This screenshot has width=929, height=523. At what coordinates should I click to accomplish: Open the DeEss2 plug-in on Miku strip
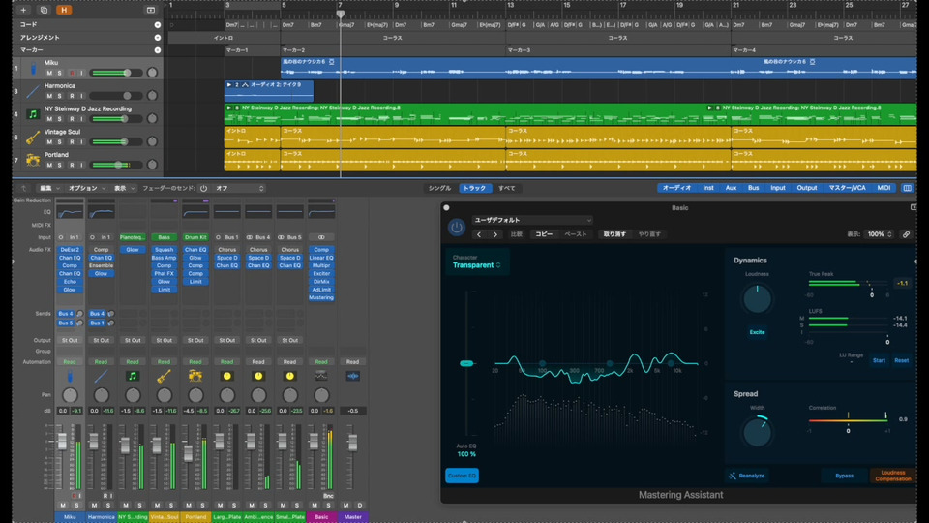(x=70, y=250)
